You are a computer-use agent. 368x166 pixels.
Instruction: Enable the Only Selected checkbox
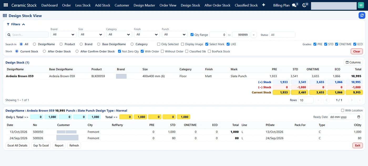click(x=159, y=44)
